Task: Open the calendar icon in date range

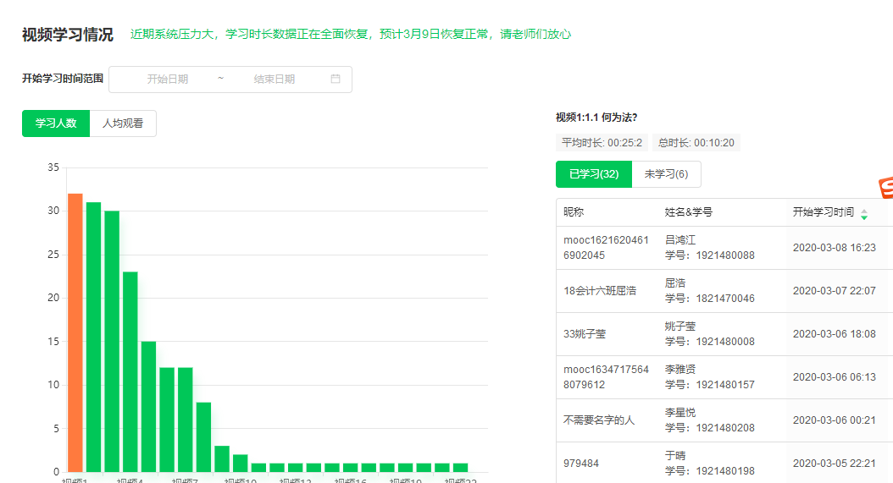Action: pyautogui.click(x=336, y=79)
